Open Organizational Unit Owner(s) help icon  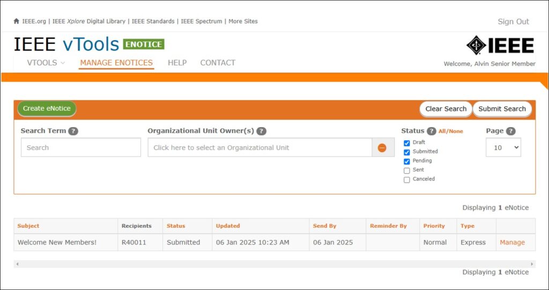click(x=261, y=131)
